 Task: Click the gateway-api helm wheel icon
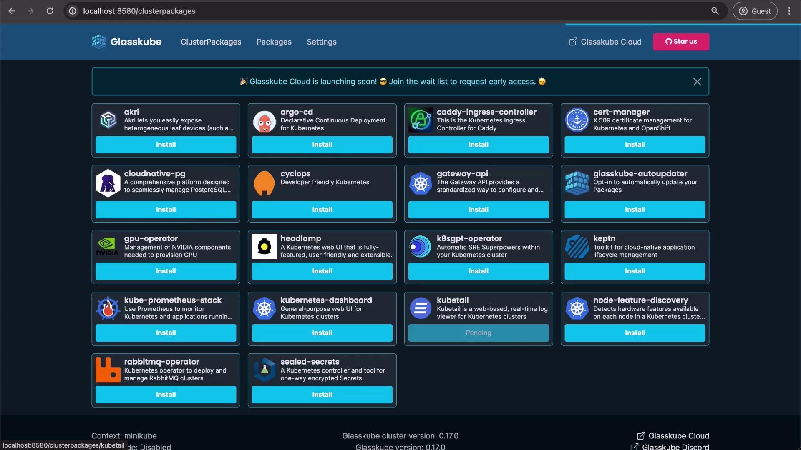(x=421, y=183)
